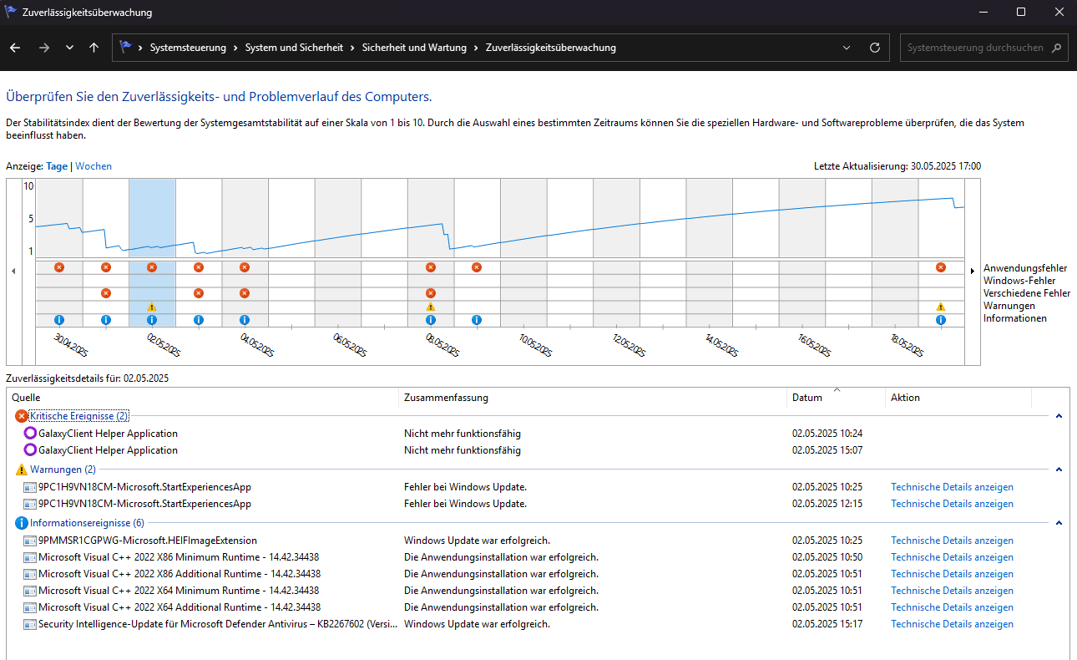Select the application error icon on 30.04.2025
This screenshot has height=660, width=1077.
click(x=59, y=267)
